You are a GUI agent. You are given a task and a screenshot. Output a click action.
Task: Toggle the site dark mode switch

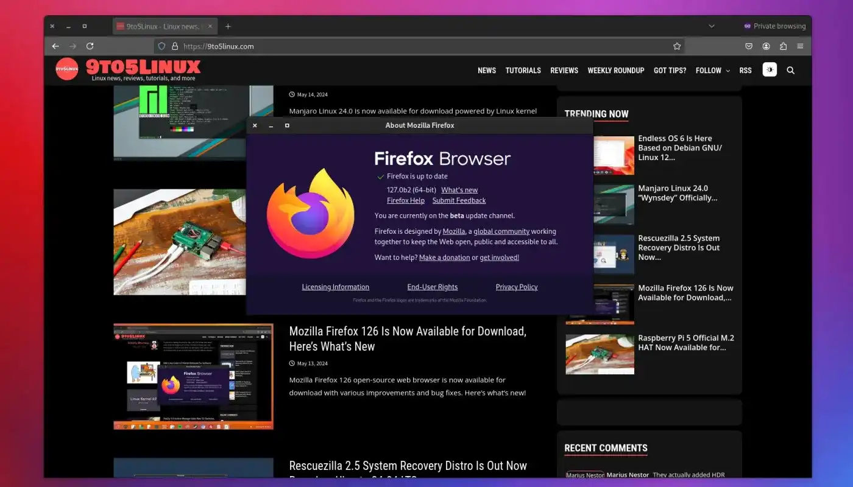point(770,70)
